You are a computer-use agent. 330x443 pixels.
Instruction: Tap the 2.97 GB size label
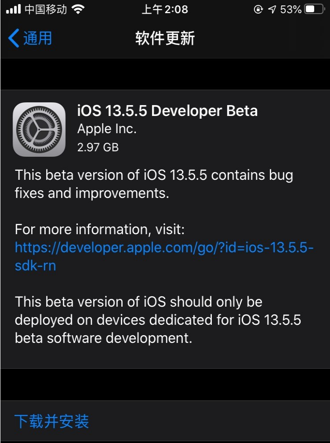[97, 147]
